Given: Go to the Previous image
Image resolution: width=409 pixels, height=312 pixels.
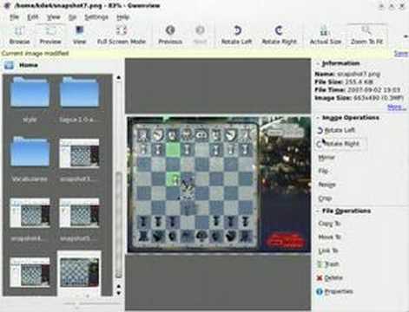Looking at the screenshot, I should pyautogui.click(x=170, y=36).
